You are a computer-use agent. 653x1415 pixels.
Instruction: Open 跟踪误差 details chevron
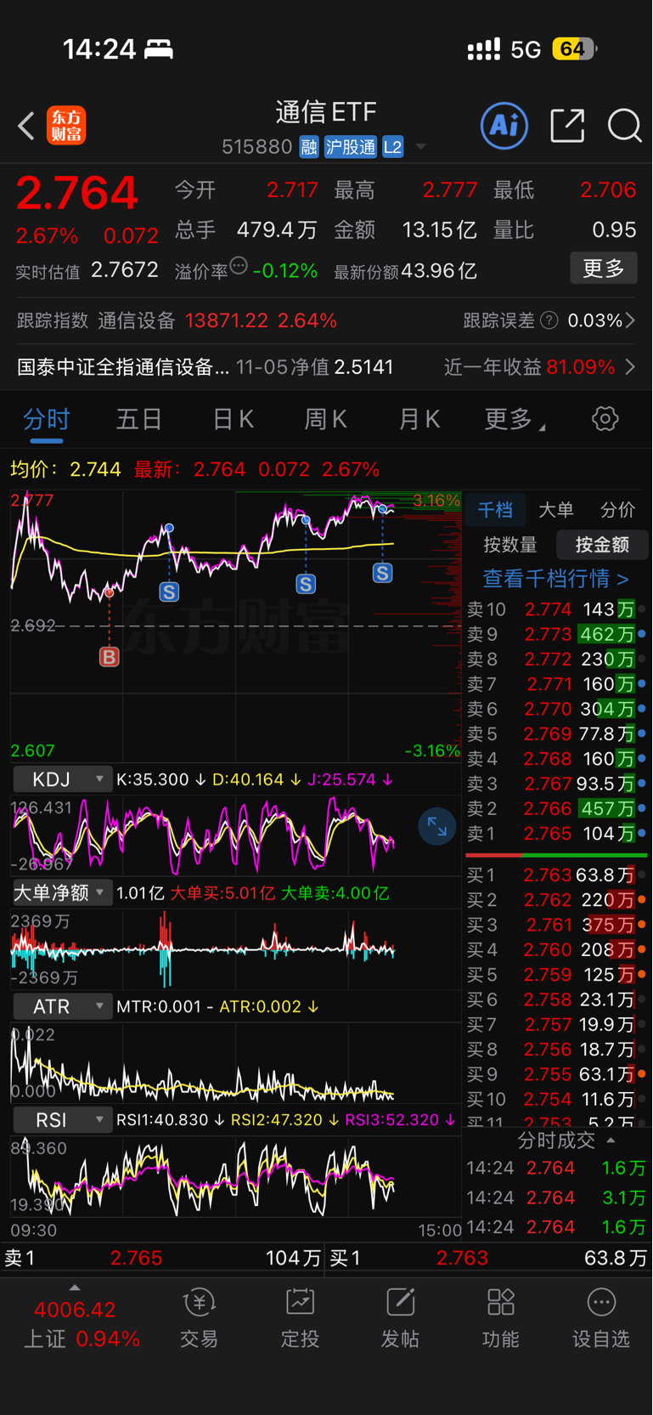point(631,320)
